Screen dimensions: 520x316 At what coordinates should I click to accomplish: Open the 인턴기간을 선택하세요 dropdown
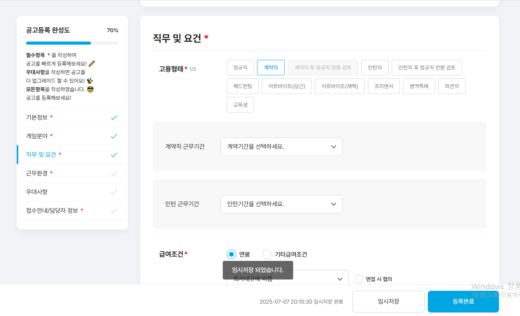[x=281, y=204]
